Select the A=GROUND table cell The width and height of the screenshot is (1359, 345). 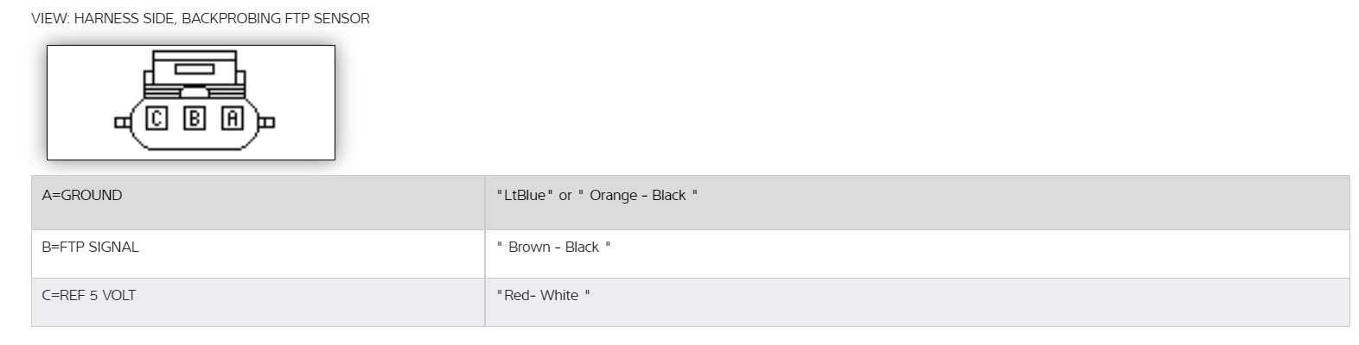click(x=82, y=196)
